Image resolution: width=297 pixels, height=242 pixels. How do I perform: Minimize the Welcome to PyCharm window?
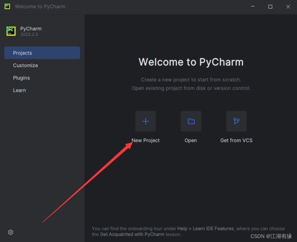coord(253,6)
